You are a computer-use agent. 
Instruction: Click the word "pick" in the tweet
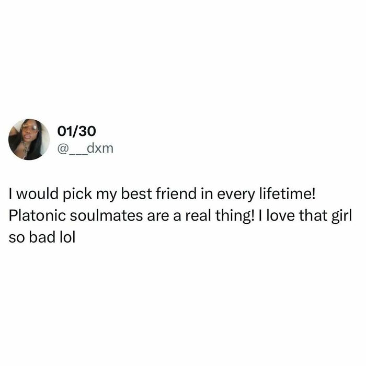(77, 195)
